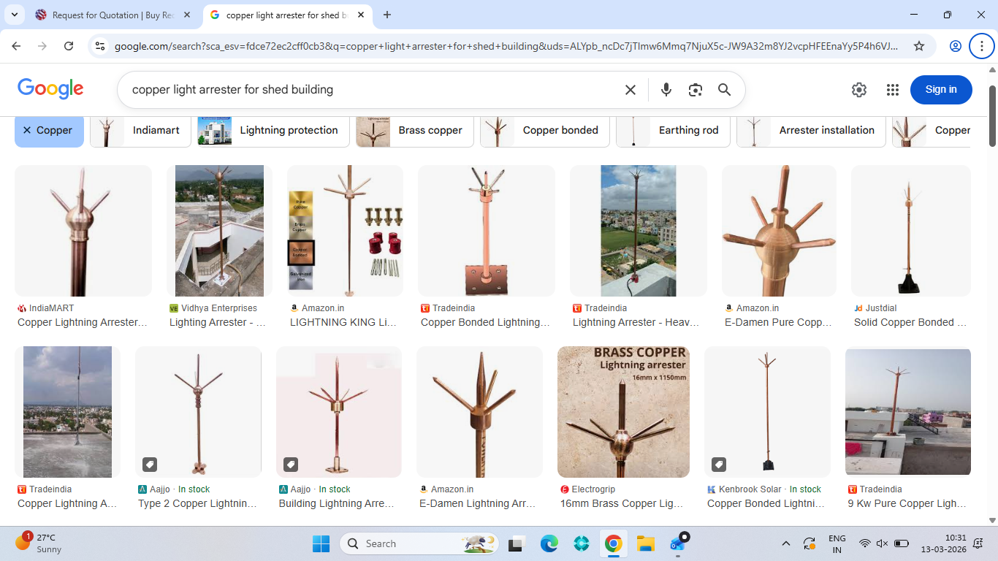The height and width of the screenshot is (561, 998).
Task: Click the voice search microphone icon
Action: tap(666, 90)
